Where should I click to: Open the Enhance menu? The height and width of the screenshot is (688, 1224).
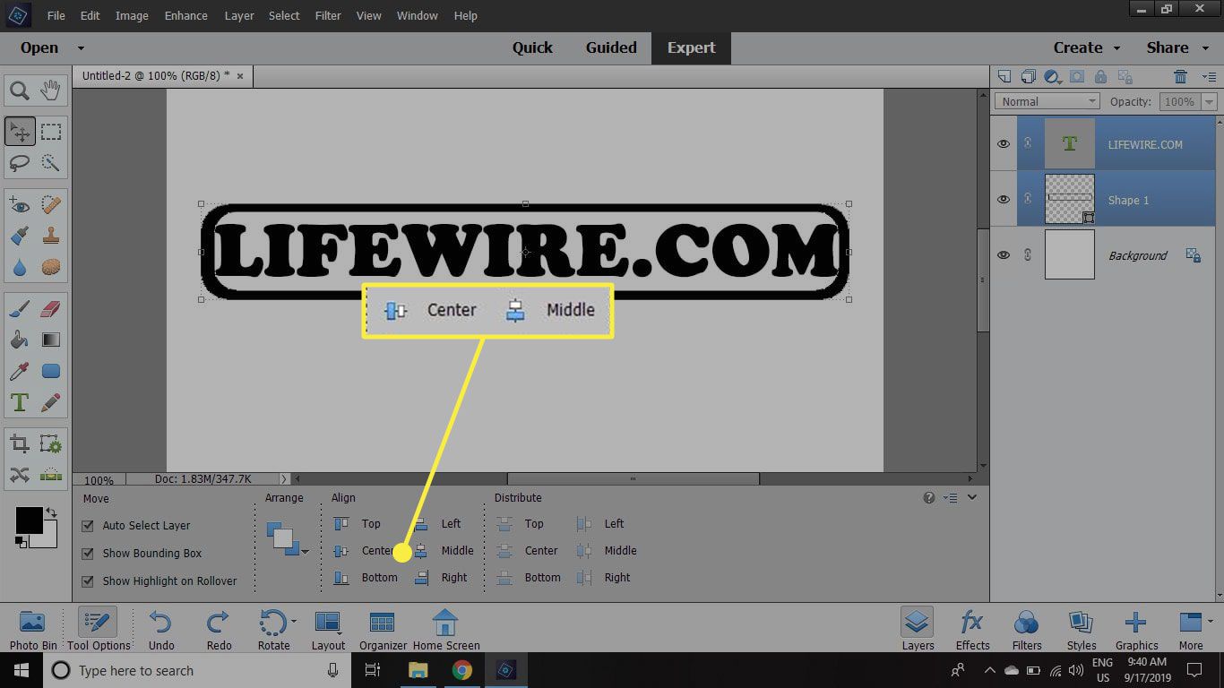186,15
